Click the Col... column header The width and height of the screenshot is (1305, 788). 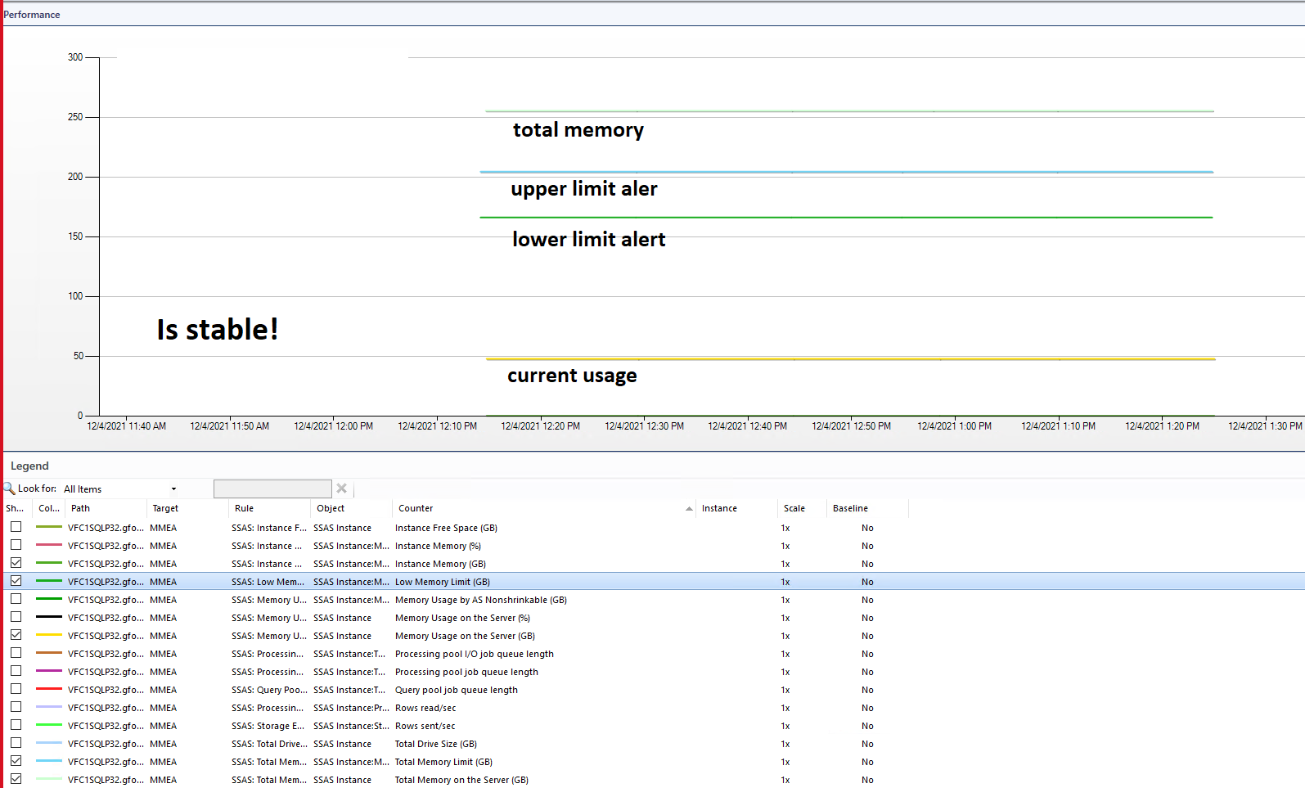click(x=49, y=508)
